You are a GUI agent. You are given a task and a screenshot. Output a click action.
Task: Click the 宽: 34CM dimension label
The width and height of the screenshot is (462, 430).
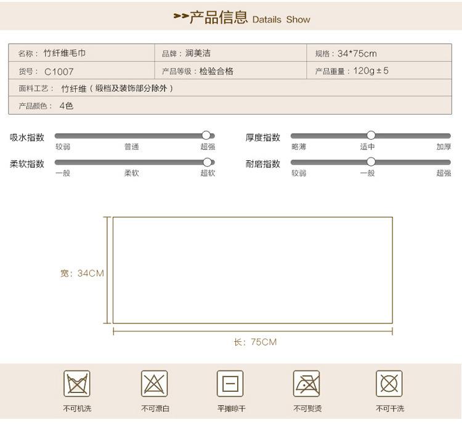[82, 273]
